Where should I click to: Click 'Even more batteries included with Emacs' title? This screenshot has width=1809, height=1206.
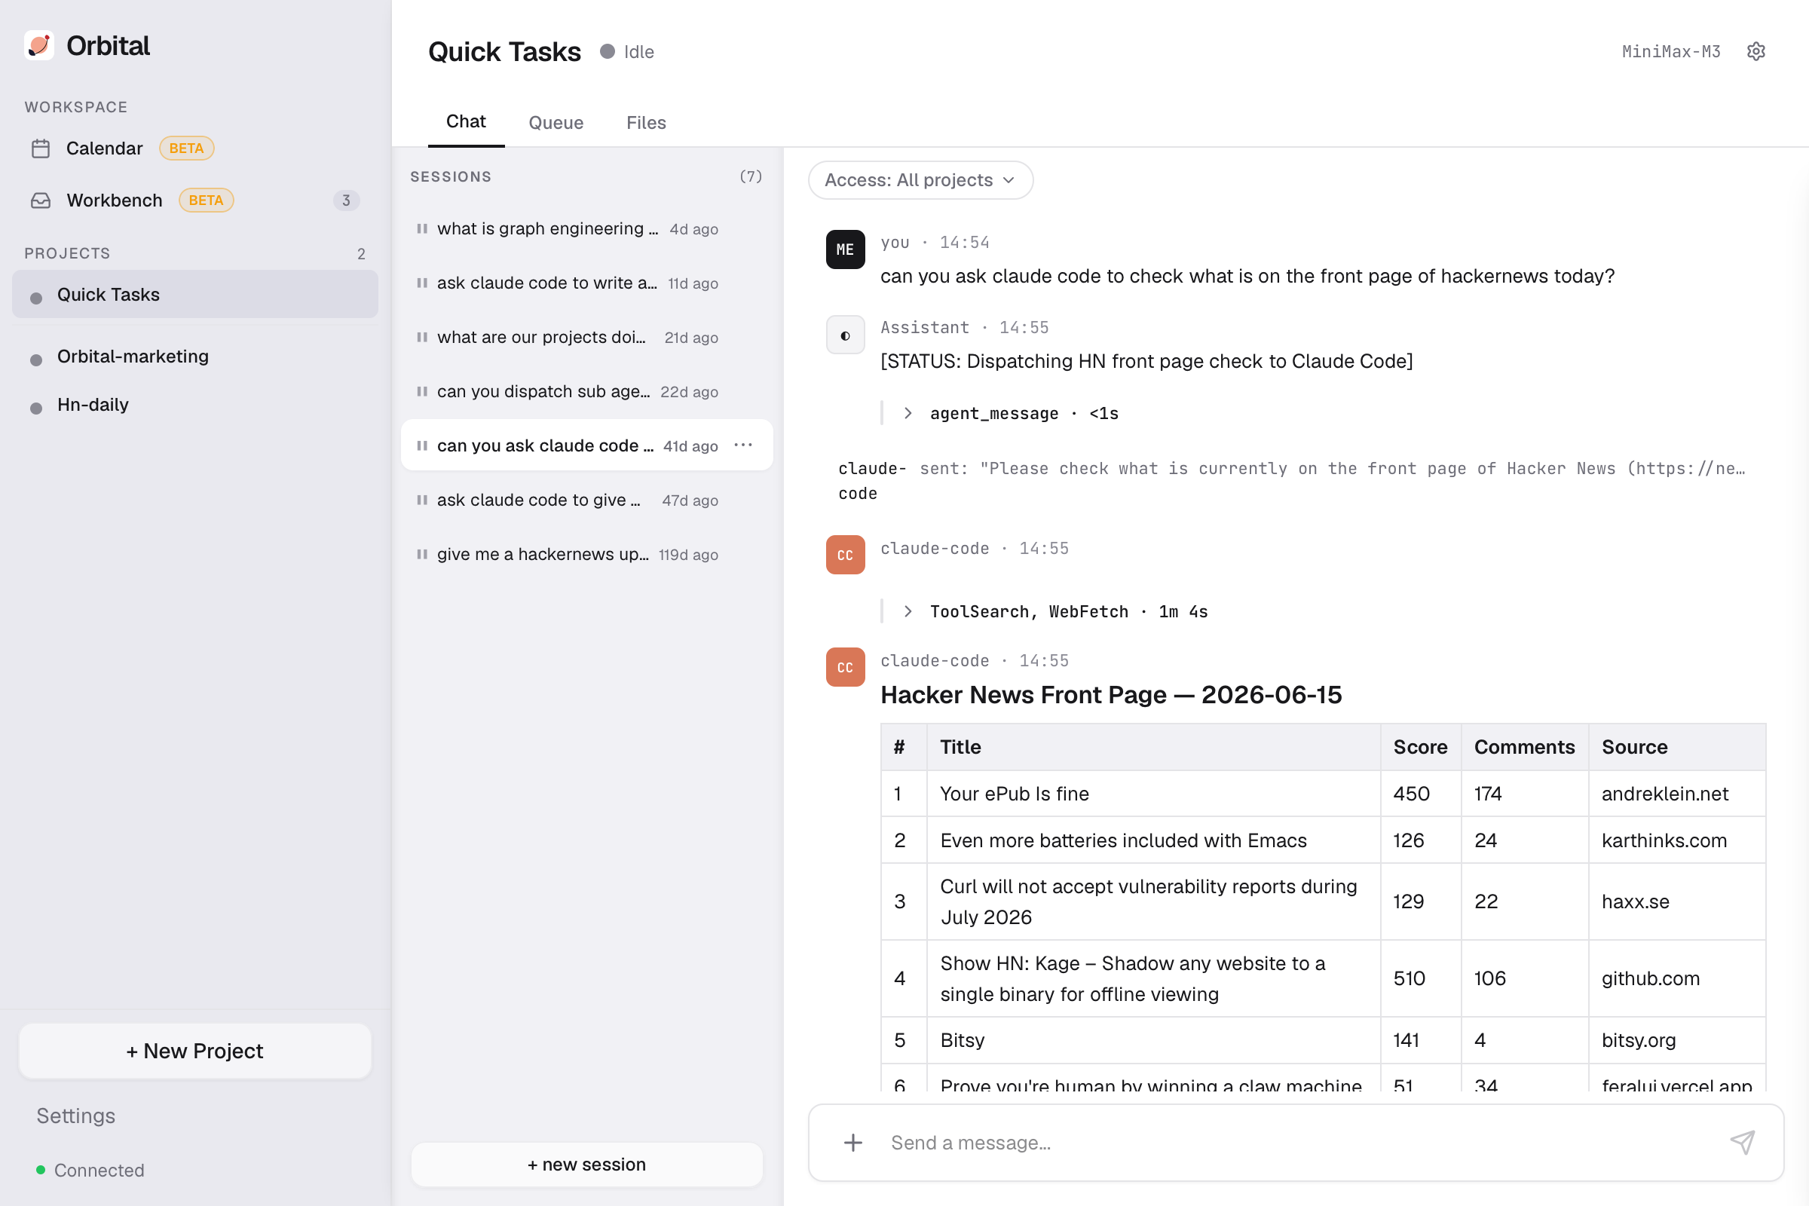pos(1123,840)
